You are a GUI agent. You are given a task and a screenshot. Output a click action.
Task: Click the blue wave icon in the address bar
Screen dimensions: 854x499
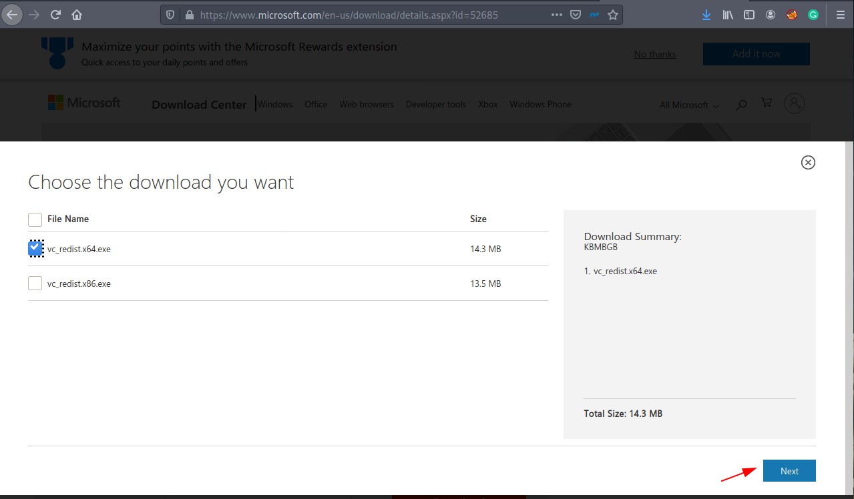point(594,15)
